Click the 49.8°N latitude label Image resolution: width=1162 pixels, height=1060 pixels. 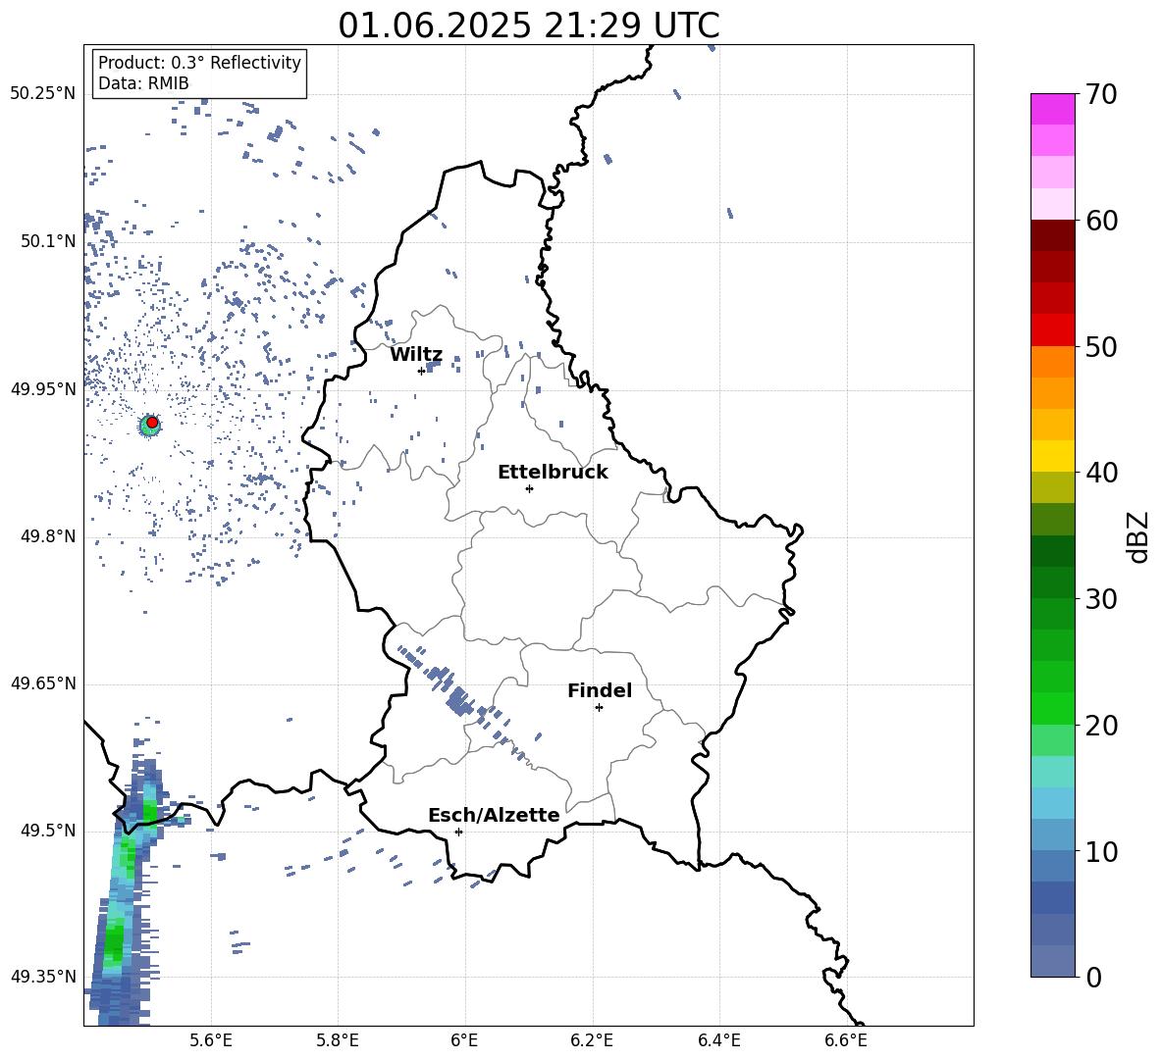[48, 536]
